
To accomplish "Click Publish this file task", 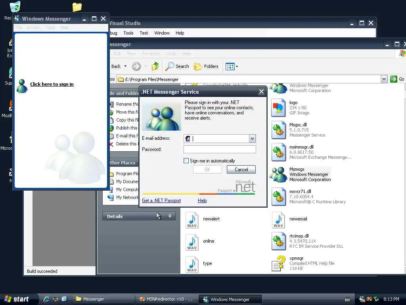I will pos(124,128).
